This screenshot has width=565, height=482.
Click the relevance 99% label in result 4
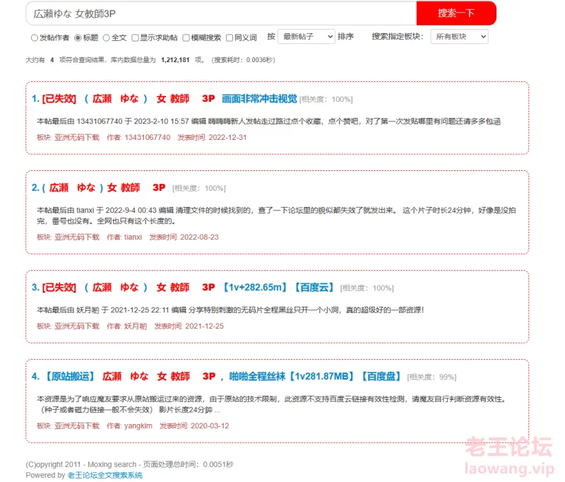click(x=432, y=377)
